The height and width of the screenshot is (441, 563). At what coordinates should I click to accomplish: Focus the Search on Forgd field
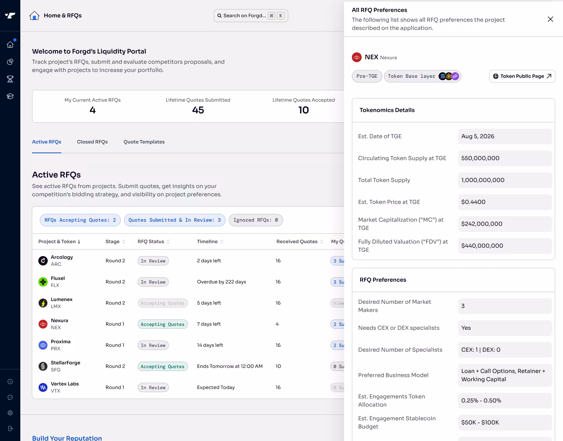(x=251, y=16)
